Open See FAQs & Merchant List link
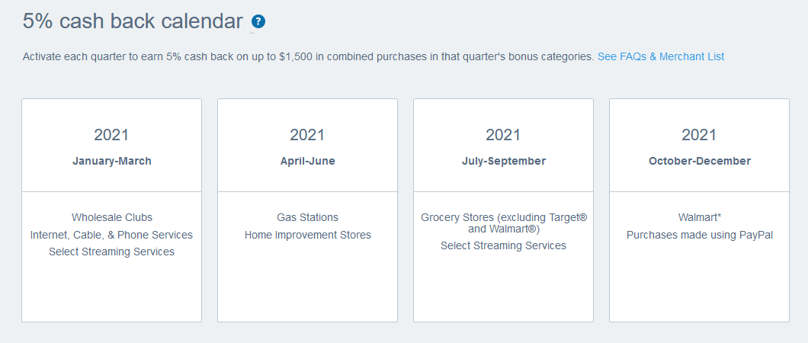 [x=661, y=56]
